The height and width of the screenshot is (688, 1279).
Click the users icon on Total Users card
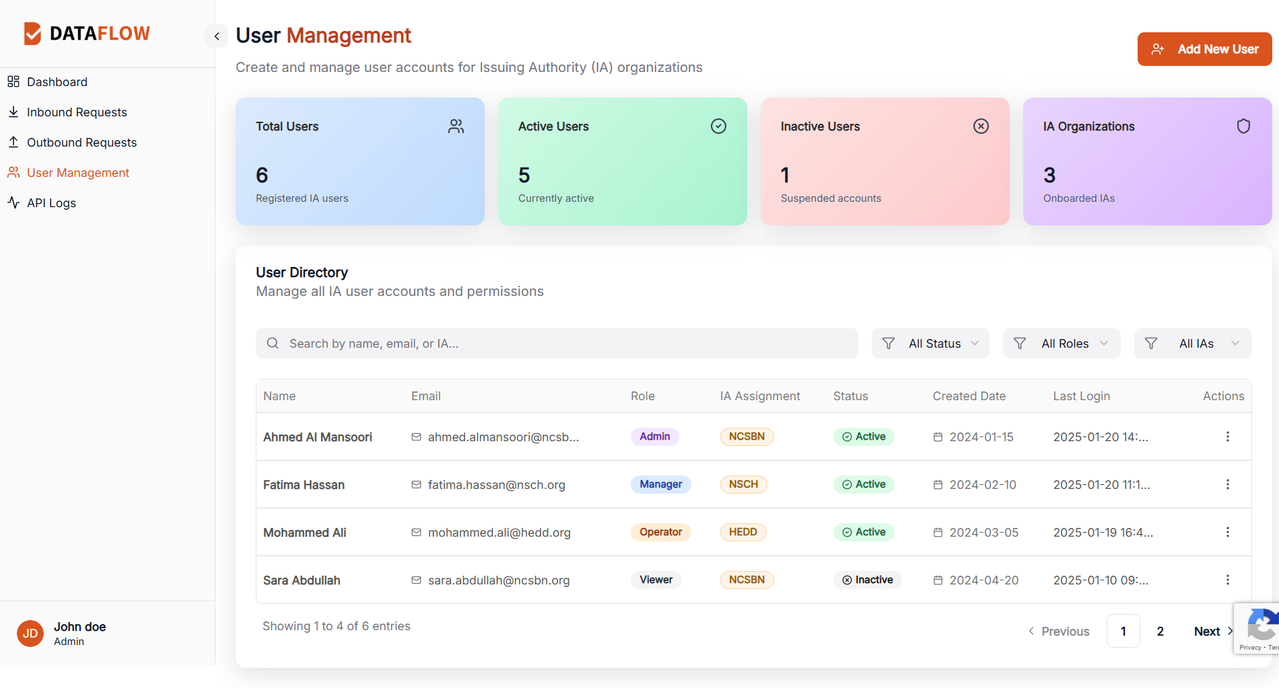point(456,126)
